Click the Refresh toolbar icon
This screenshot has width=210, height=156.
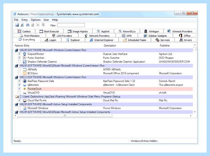tap(22, 25)
